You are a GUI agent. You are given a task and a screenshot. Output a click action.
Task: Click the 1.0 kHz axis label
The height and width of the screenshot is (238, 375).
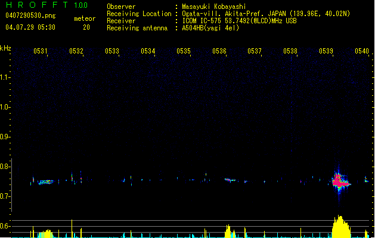5,107
